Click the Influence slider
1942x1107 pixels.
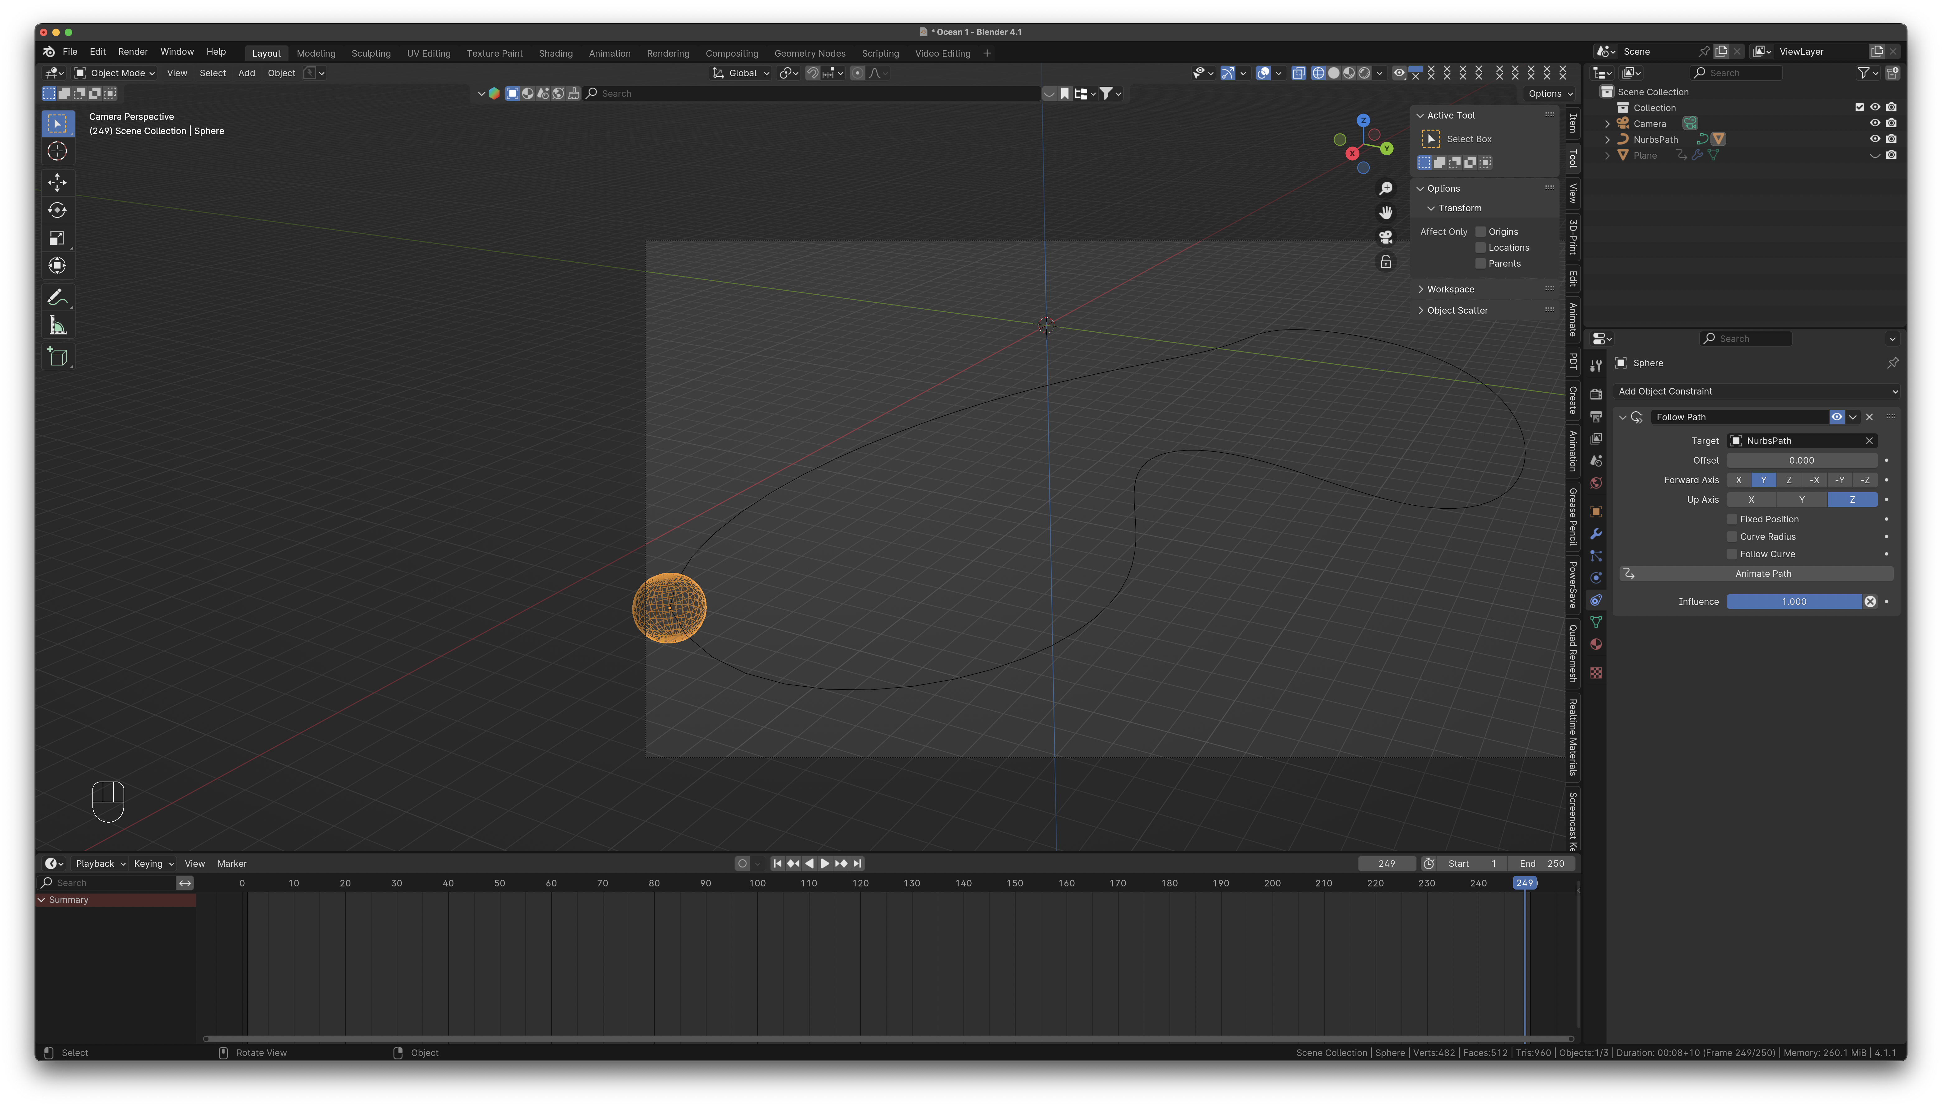pos(1794,602)
